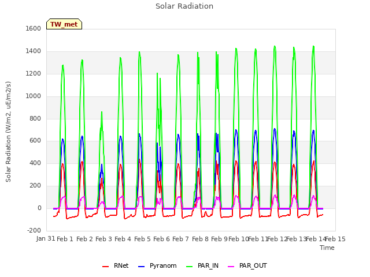Image resolution: width=370 pixels, height=277 pixels.
Task: Click the red RNet peak on Feb 1
Action: [x=62, y=164]
